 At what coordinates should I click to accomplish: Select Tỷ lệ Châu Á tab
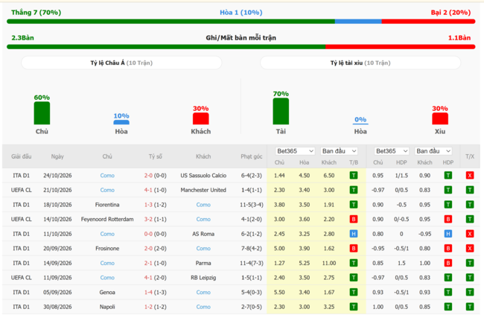coord(121,63)
